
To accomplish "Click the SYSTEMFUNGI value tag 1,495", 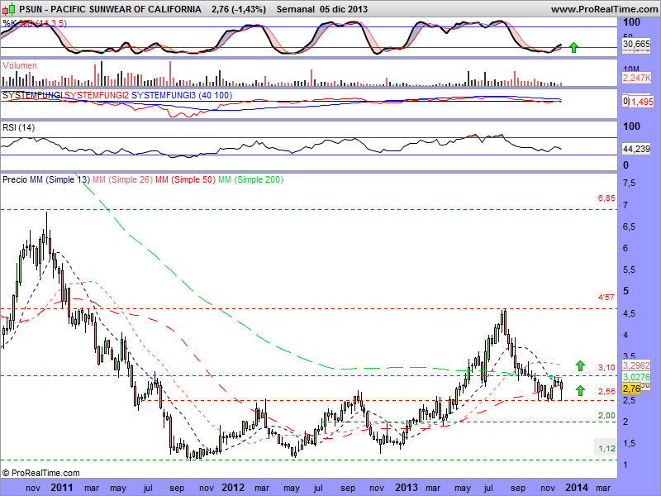I will click(x=640, y=102).
